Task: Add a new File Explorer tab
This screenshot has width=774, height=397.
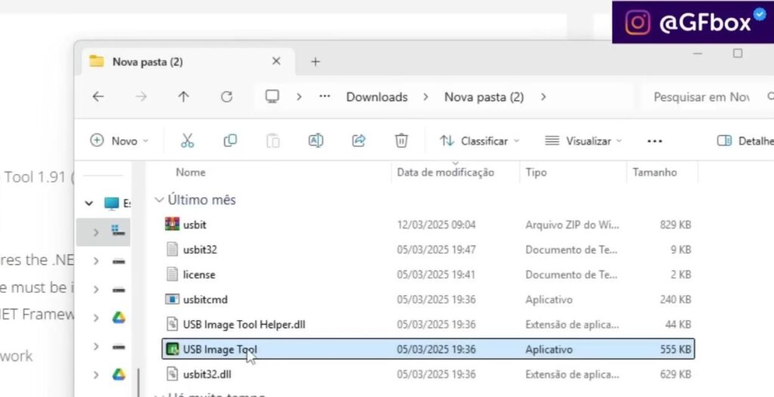Action: click(315, 62)
